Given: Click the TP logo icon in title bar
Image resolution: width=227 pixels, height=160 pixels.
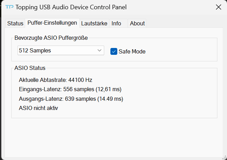Looking at the screenshot, I should pos(10,7).
